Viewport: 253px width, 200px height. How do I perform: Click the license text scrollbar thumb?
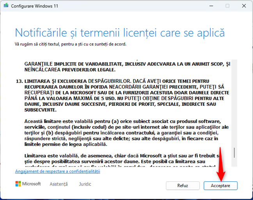[234, 153]
